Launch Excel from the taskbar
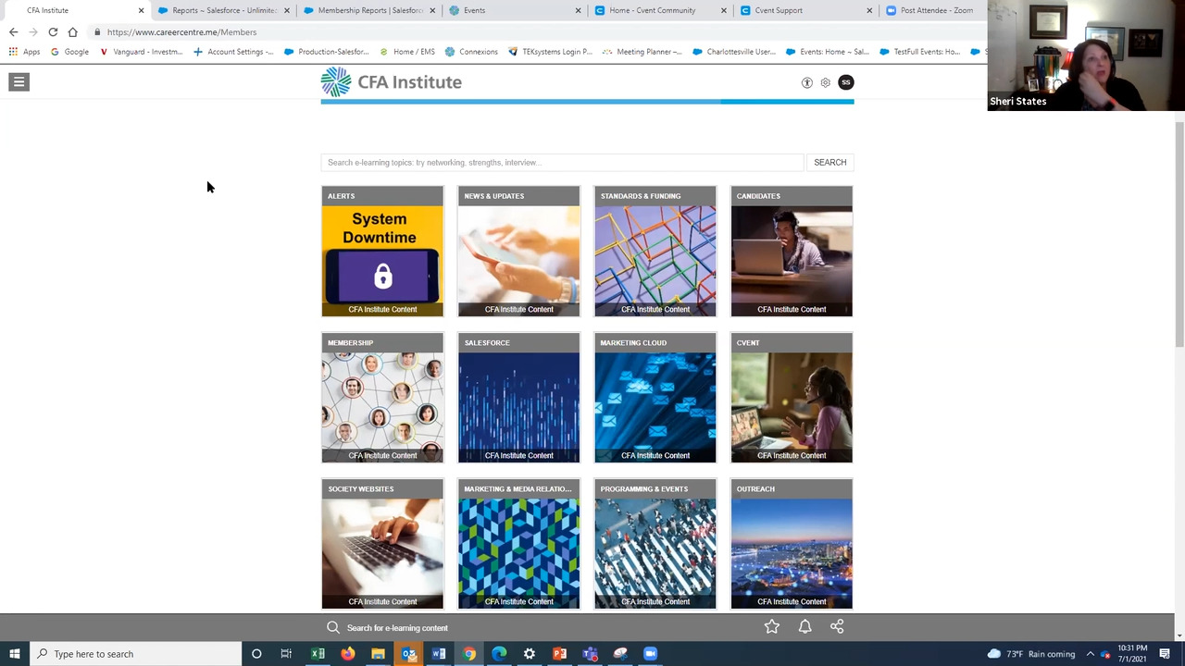Image resolution: width=1185 pixels, height=666 pixels. [318, 654]
